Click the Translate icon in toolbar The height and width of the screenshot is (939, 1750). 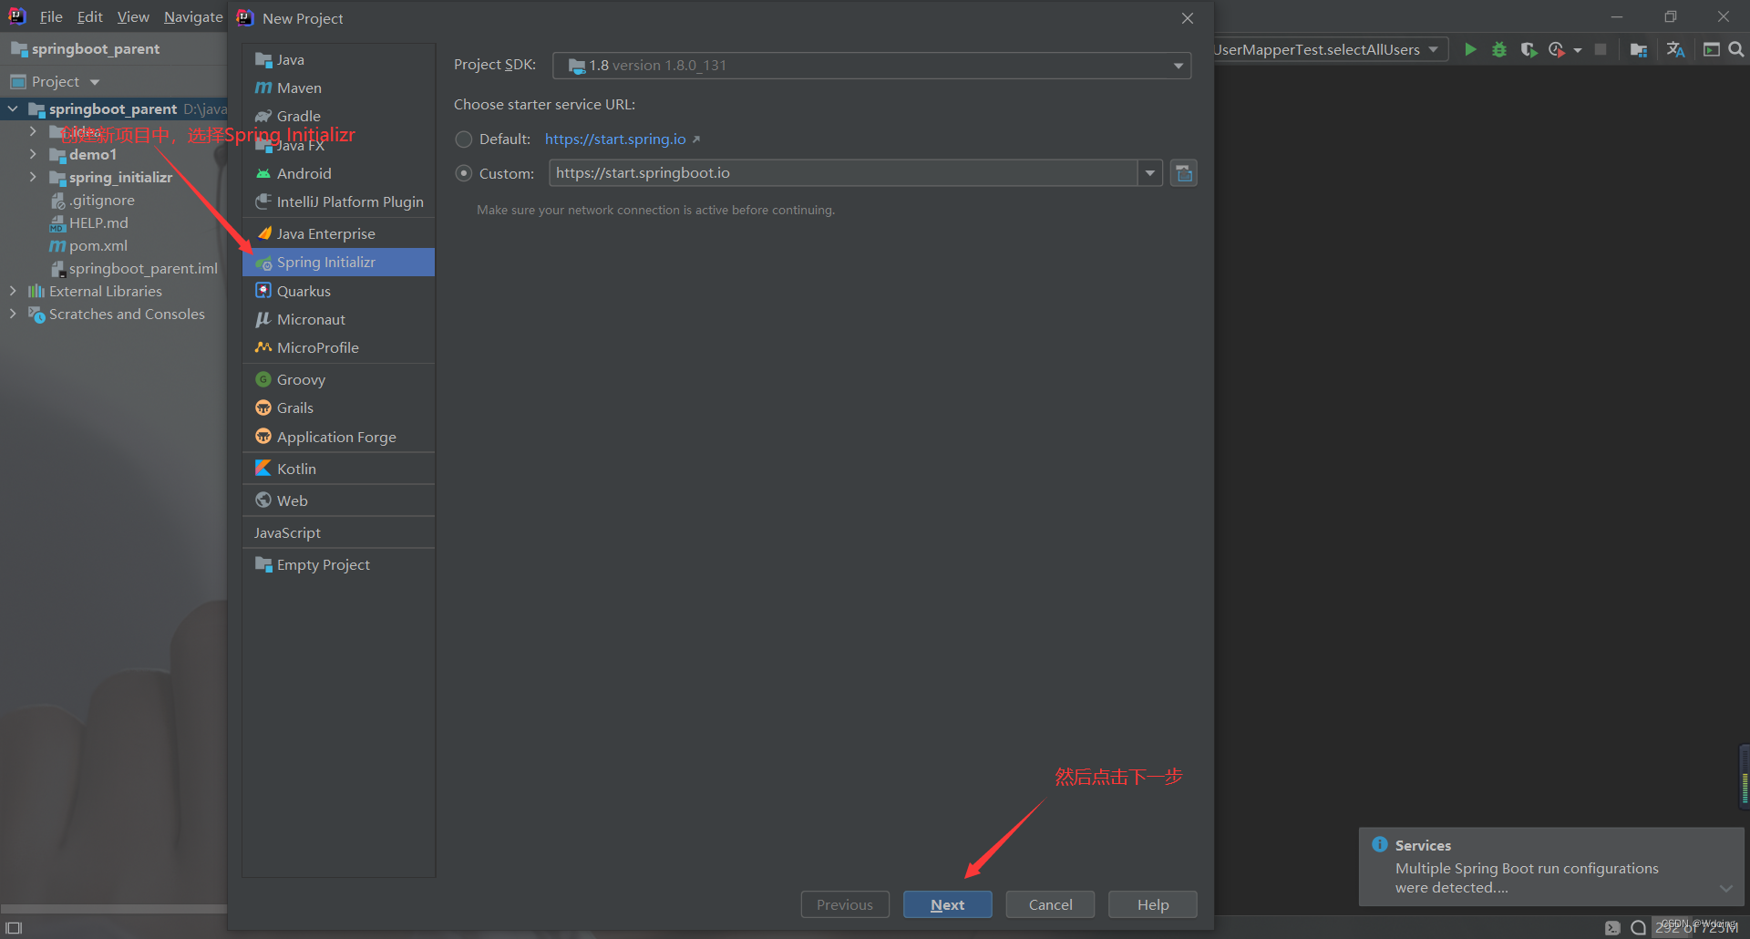[x=1675, y=49]
